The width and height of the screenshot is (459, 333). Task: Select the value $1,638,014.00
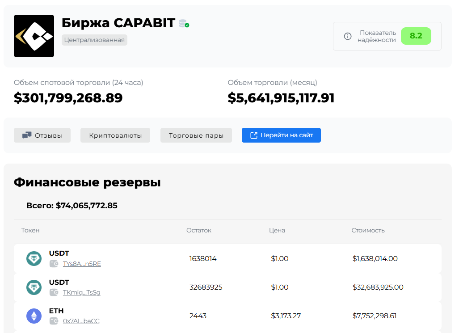click(x=375, y=259)
